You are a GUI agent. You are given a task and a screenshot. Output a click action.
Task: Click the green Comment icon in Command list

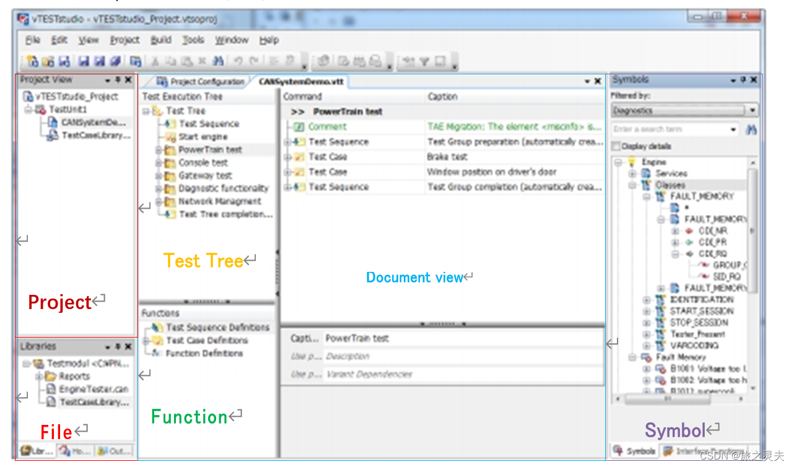(x=299, y=127)
